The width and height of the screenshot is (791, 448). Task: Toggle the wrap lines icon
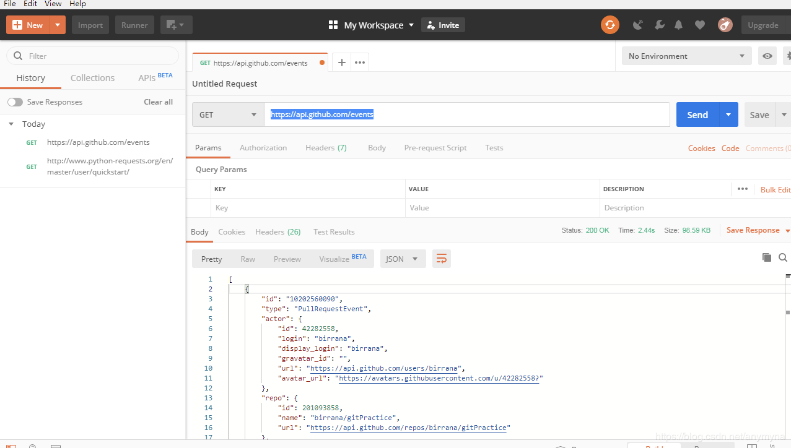pyautogui.click(x=442, y=259)
